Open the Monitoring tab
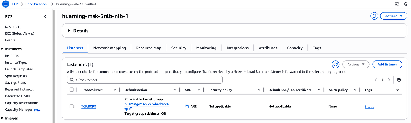411x123 pixels. 206,48
